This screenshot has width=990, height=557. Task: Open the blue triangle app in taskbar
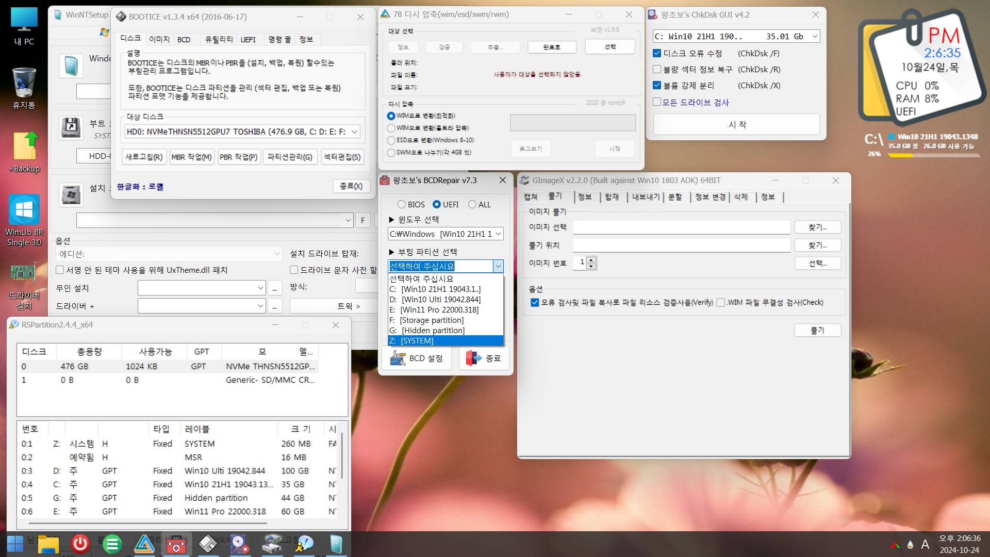(144, 544)
